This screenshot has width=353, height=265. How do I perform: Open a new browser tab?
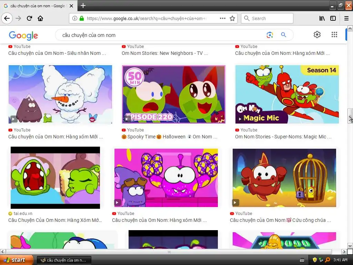83,6
